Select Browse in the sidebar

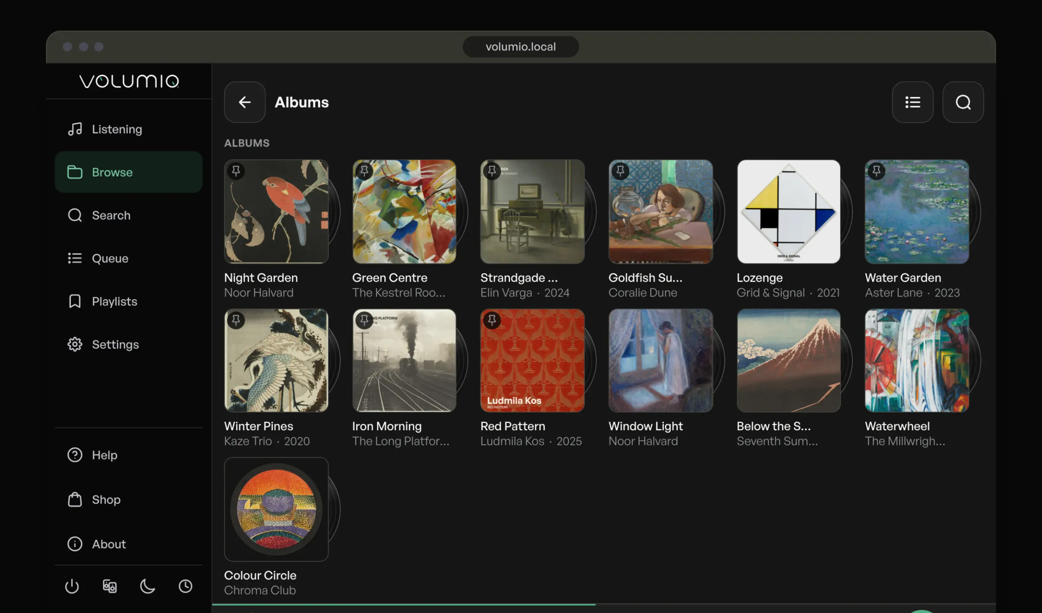coord(129,172)
